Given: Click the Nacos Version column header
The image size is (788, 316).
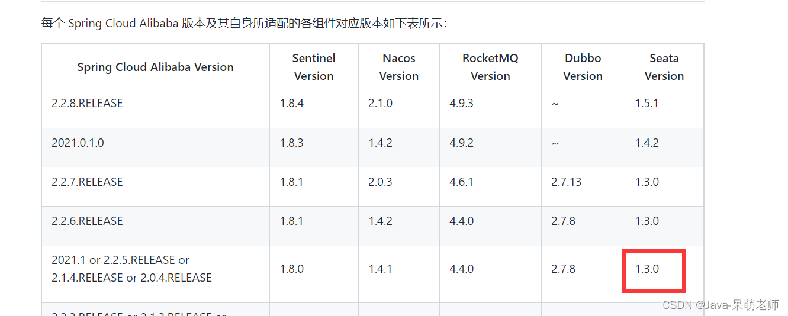Looking at the screenshot, I should pyautogui.click(x=399, y=67).
